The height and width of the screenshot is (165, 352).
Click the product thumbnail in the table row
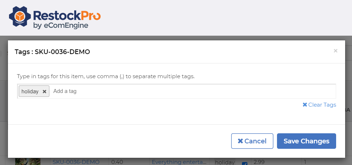(27, 162)
